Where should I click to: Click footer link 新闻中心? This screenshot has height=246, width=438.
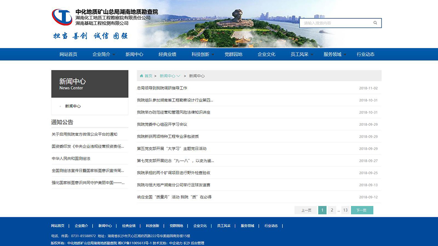tap(105, 226)
